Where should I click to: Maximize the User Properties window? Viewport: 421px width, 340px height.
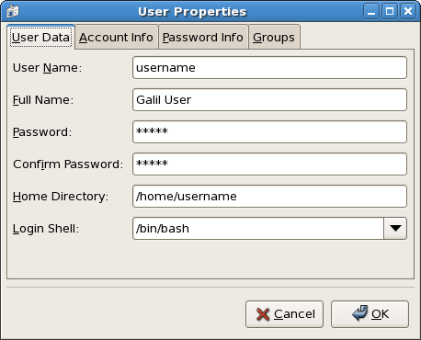coord(390,12)
